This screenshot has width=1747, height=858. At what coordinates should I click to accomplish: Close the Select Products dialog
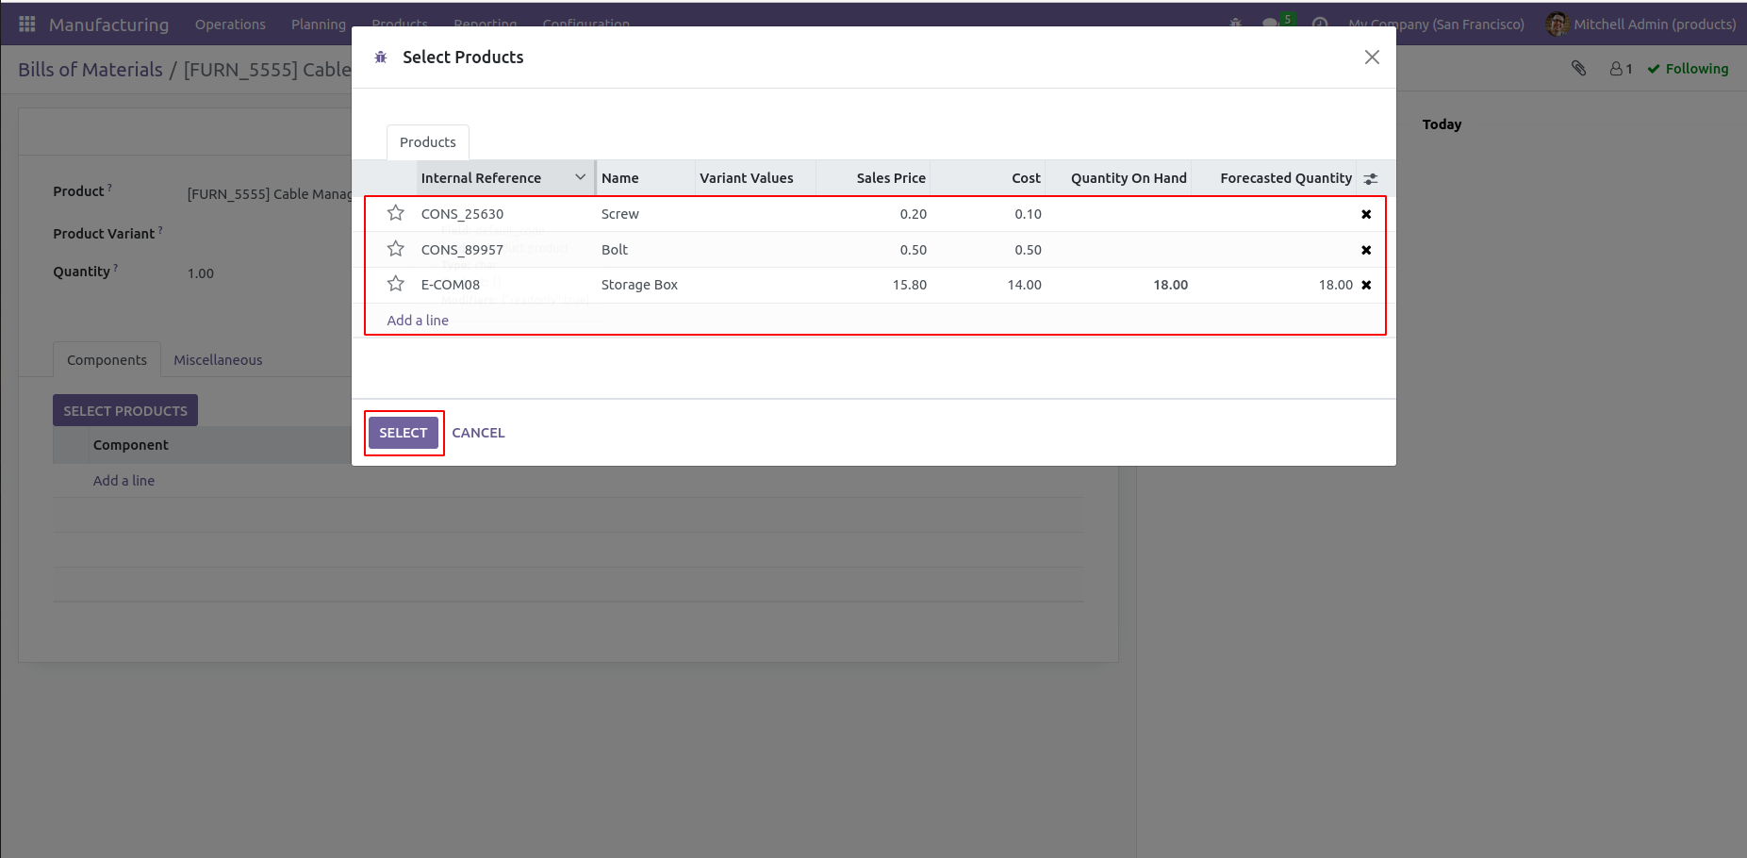click(x=1372, y=58)
